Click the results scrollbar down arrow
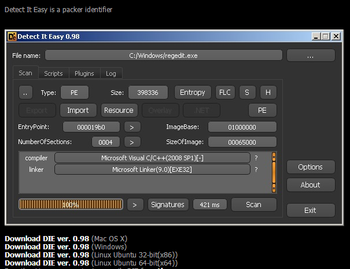350x269 pixels. click(274, 188)
